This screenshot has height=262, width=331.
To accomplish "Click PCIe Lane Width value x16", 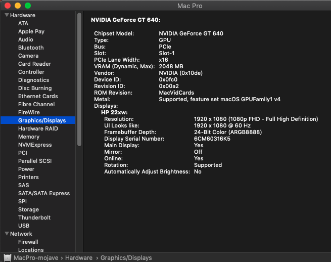I will [163, 60].
